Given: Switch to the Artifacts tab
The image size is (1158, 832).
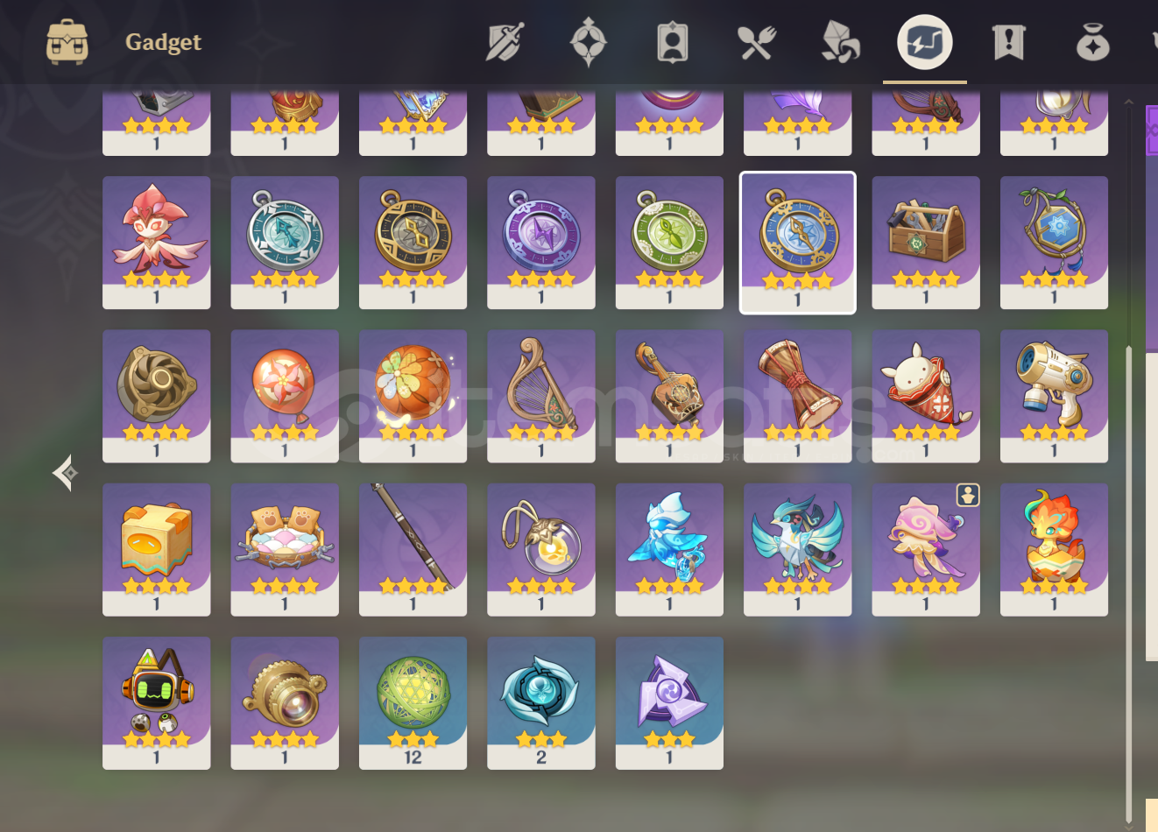Looking at the screenshot, I should 588,42.
